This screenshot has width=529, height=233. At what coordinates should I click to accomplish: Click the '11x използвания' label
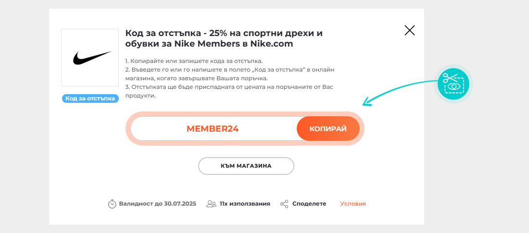pos(245,204)
